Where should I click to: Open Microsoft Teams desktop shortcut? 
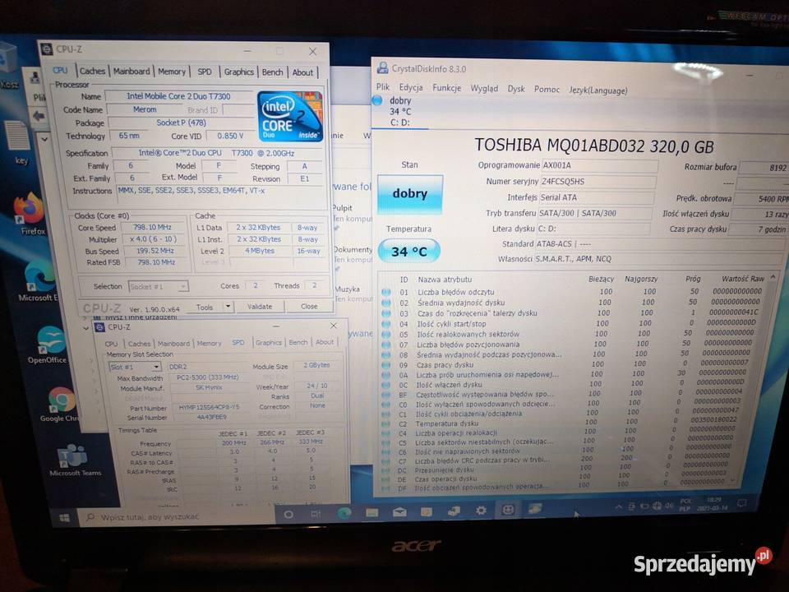tap(73, 456)
